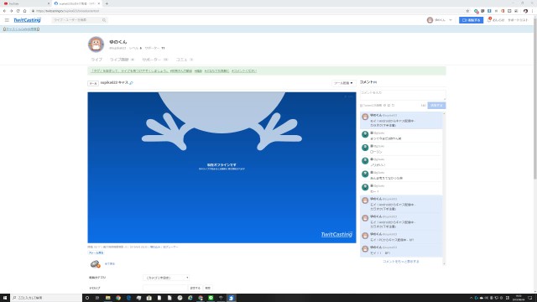
Task: Open the user account dropdown arrow
Action: (451, 20)
